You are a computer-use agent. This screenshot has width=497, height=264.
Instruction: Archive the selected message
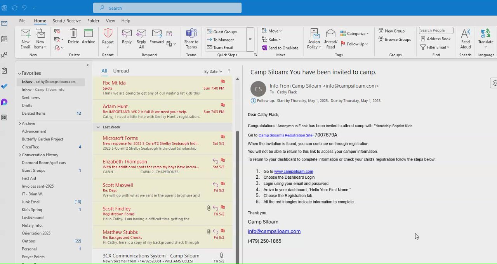[88, 36]
